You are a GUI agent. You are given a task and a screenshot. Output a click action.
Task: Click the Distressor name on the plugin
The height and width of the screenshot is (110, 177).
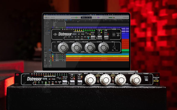[x=65, y=34]
